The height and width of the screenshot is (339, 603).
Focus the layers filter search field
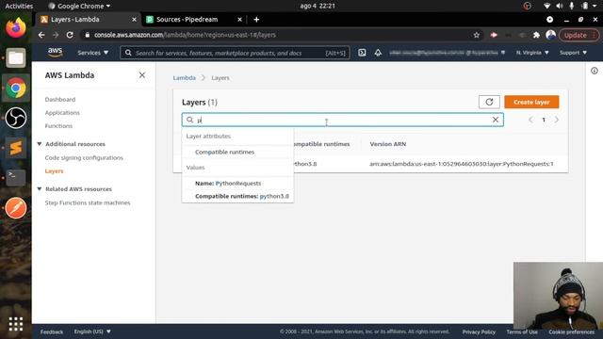(343, 120)
